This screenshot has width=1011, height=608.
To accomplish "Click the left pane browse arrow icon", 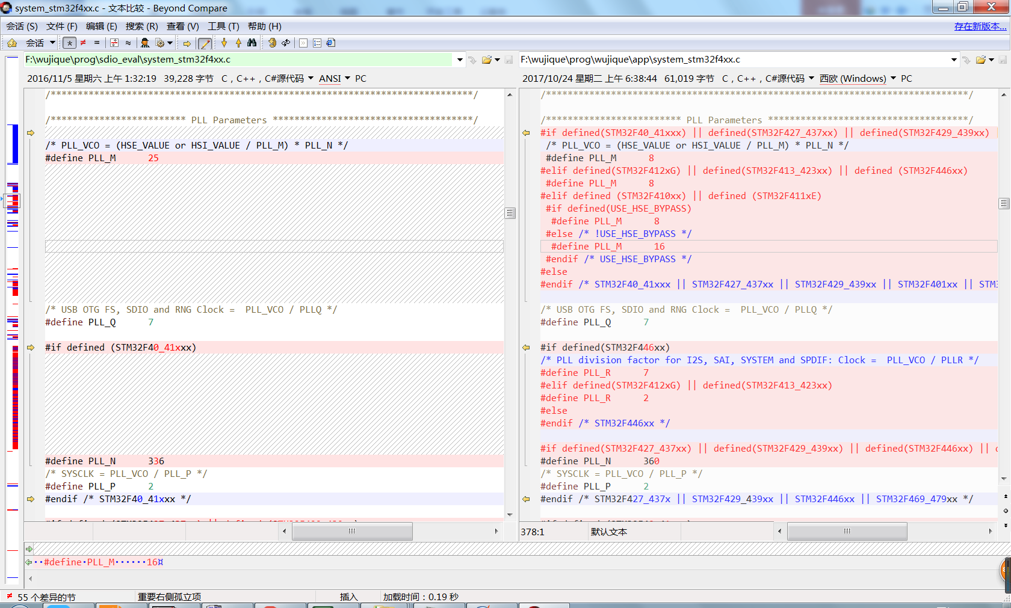I will click(472, 60).
